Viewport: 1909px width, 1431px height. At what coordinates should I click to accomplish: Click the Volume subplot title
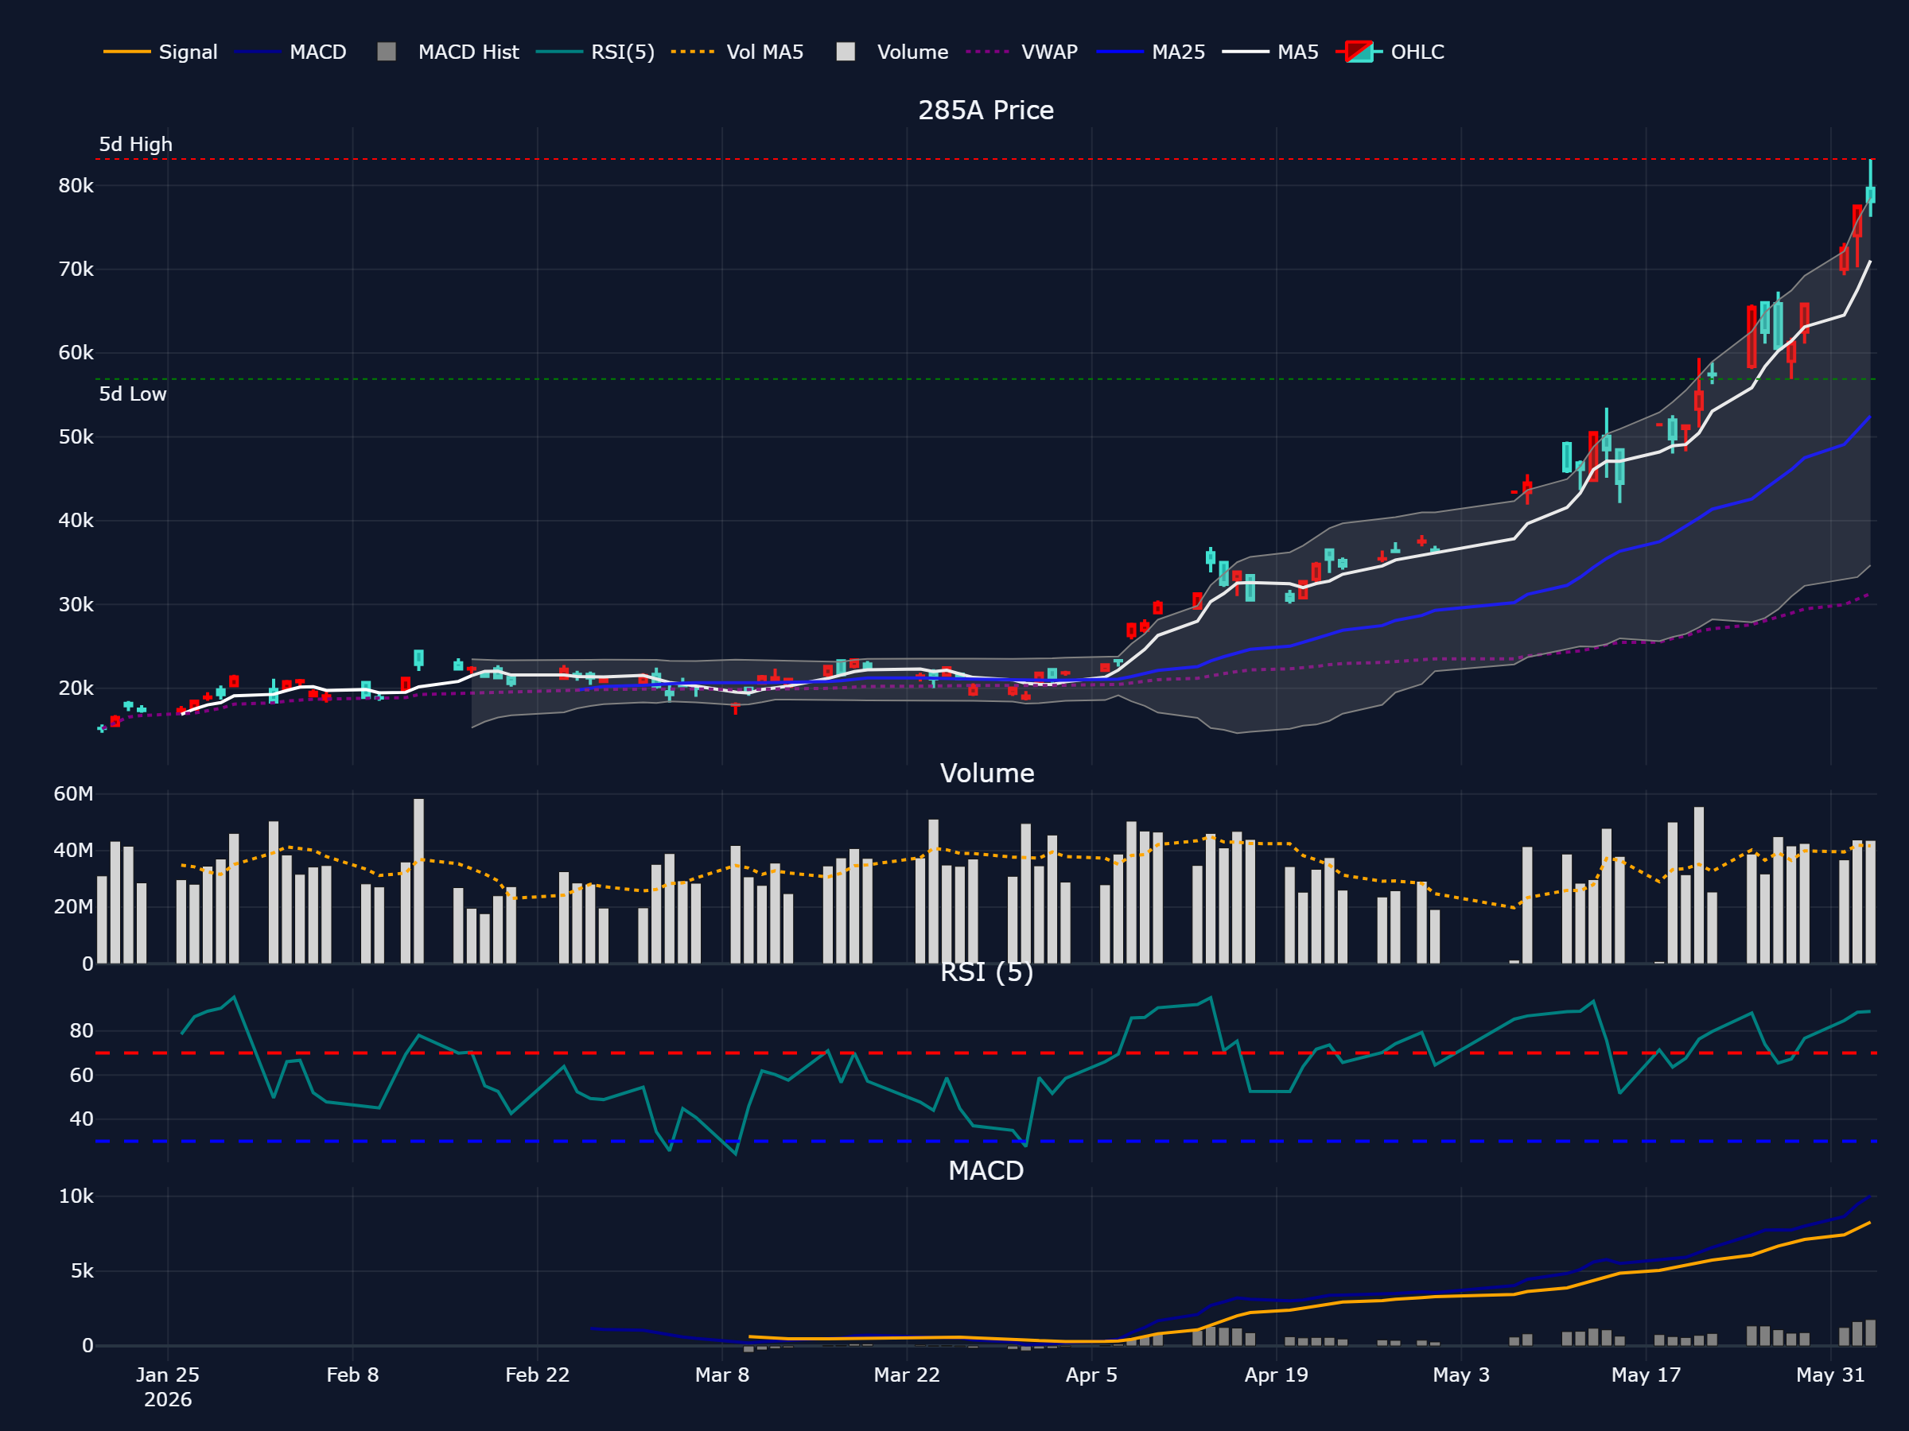pyautogui.click(x=986, y=773)
